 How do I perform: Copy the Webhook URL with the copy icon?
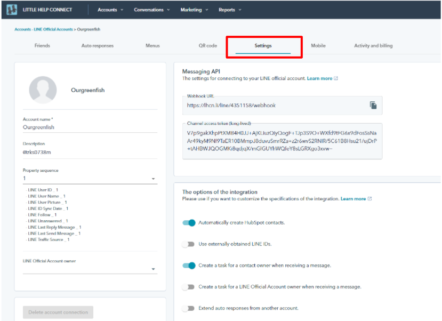coord(373,106)
